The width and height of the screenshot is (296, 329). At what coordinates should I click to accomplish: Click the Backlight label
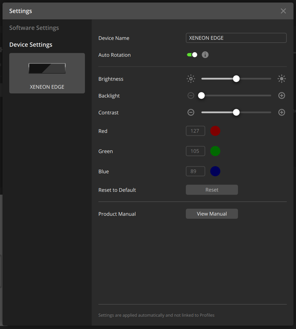[109, 96]
